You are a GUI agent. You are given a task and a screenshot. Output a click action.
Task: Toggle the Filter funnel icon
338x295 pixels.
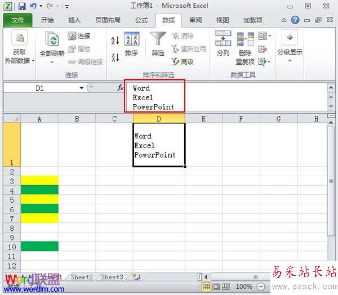coord(158,38)
